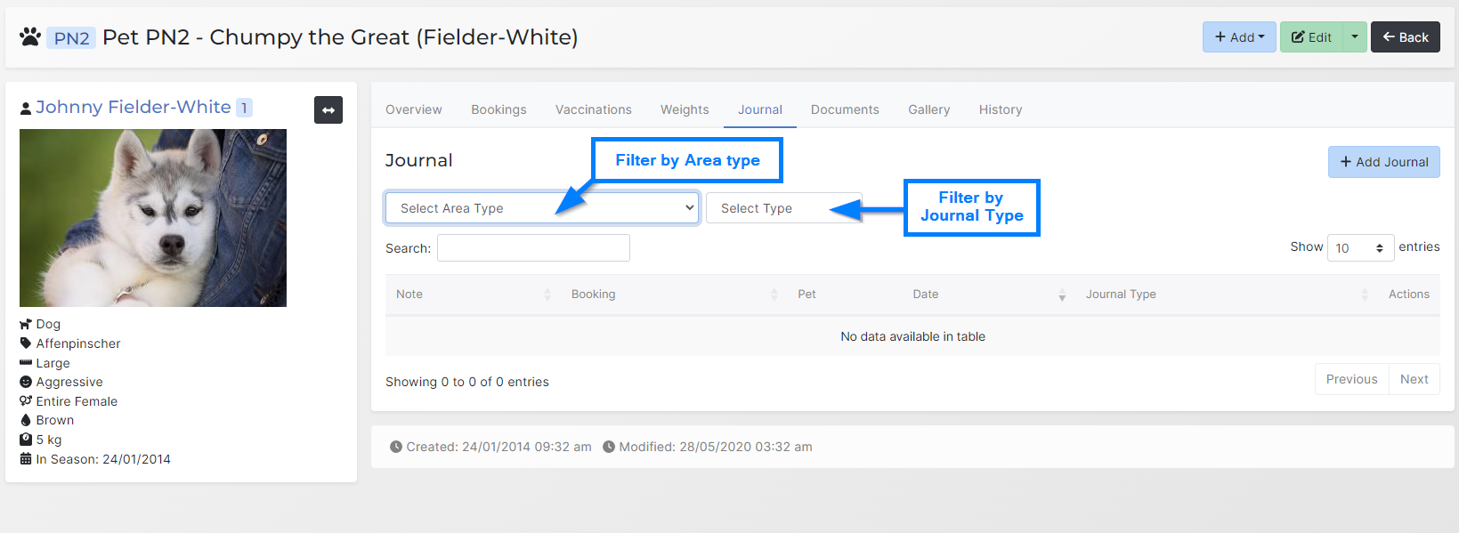Go to the Weights tab
Viewport: 1459px width, 533px height.
[x=685, y=109]
